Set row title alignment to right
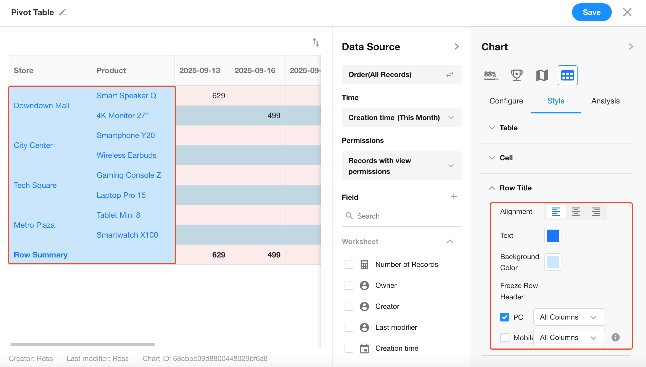Image resolution: width=646 pixels, height=367 pixels. pyautogui.click(x=595, y=212)
